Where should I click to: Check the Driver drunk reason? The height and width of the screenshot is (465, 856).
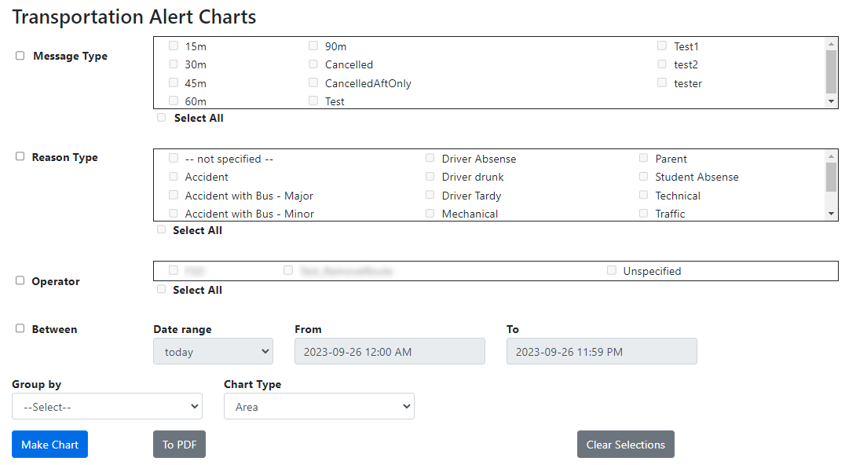click(430, 177)
